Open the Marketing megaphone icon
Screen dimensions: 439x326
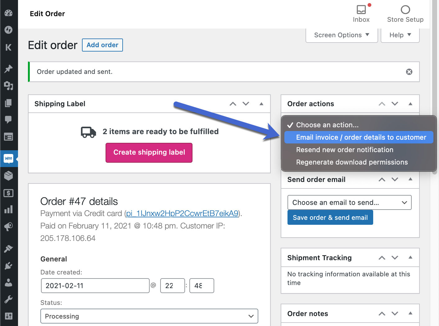[x=8, y=226]
